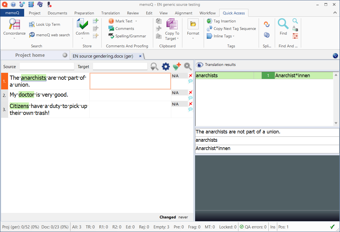This screenshot has height=232, width=340.
Task: Click the target cell of segment 1
Action: click(130, 81)
